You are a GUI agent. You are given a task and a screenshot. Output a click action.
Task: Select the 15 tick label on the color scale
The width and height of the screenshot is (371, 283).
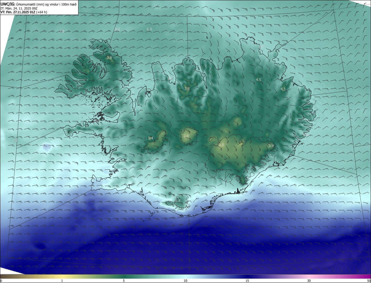point(247,281)
